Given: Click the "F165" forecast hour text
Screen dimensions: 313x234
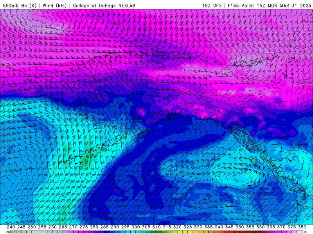Looking at the screenshot, I should (233, 5).
